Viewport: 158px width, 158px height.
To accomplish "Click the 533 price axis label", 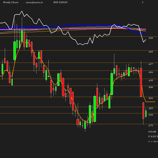I will click(150, 38).
